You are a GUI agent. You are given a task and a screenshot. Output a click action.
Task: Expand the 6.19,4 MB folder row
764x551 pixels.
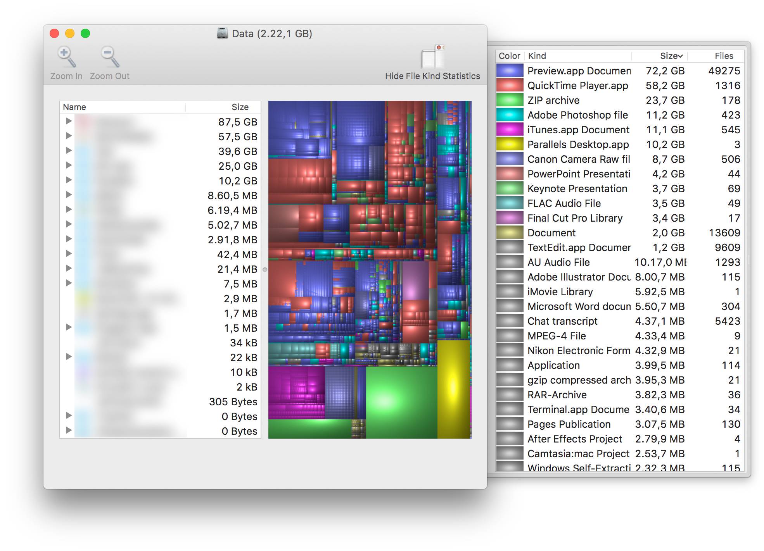pos(69,209)
